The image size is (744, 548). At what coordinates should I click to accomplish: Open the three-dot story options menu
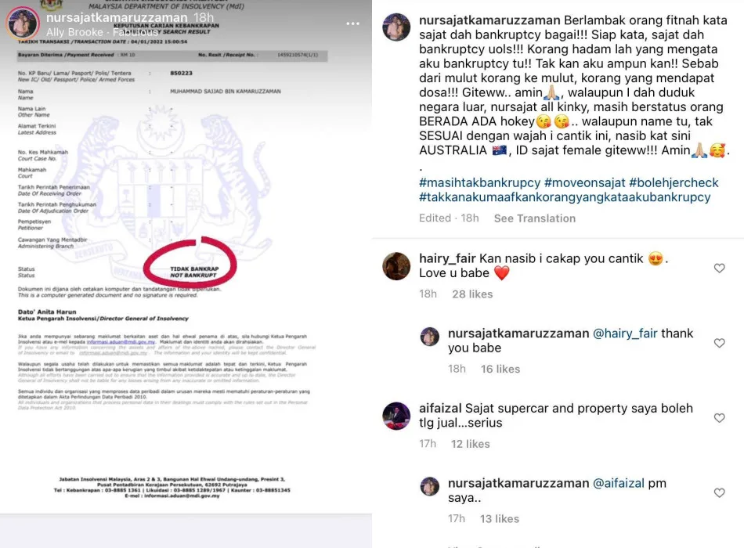coord(352,23)
